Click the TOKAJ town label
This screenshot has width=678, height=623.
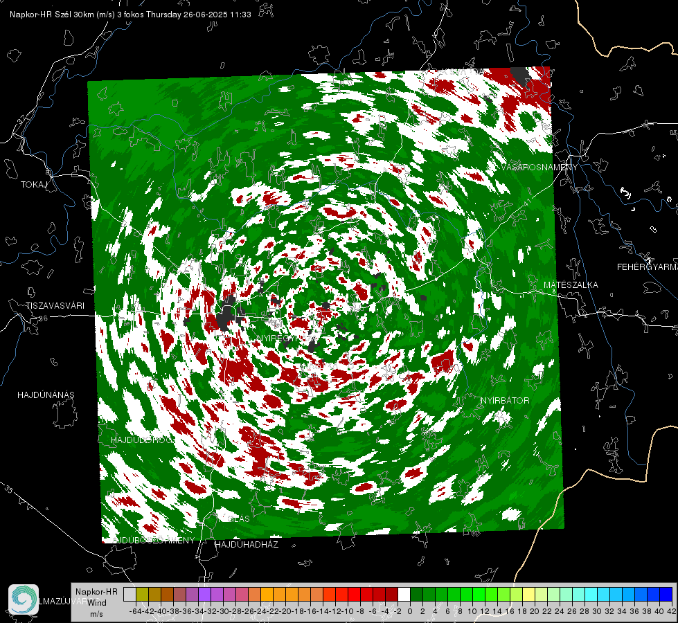pos(34,185)
